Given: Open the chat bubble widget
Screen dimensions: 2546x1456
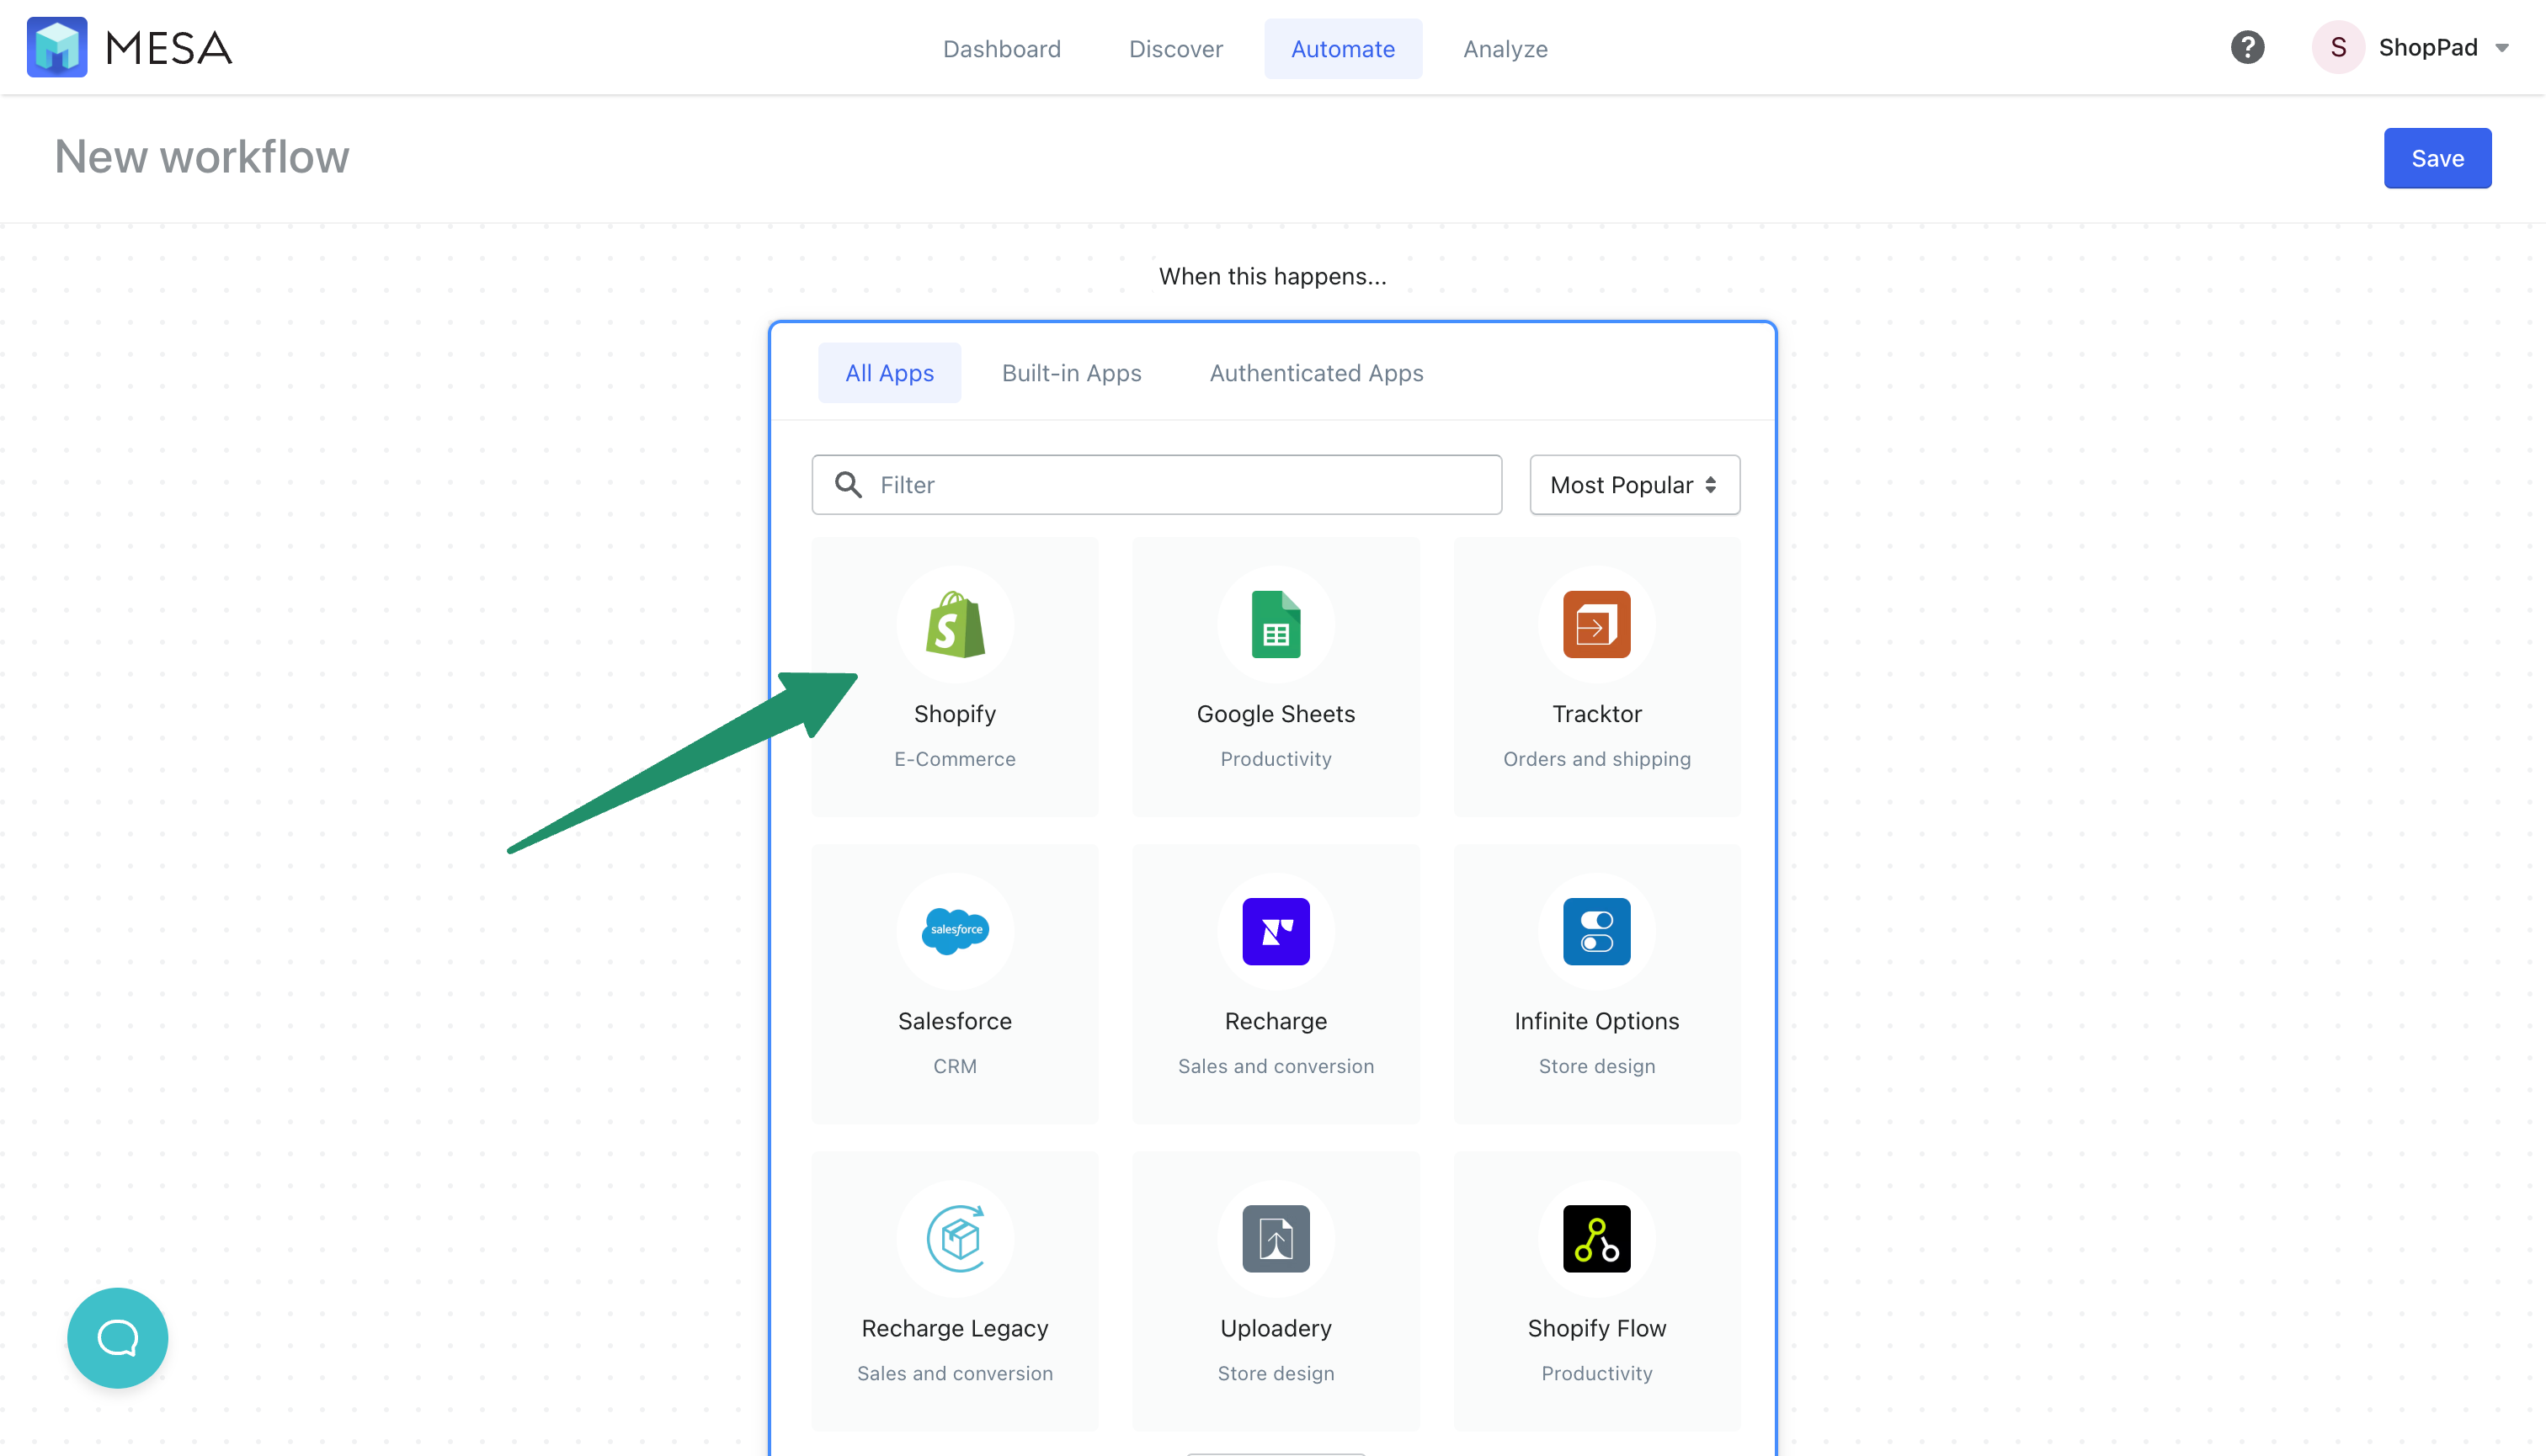Looking at the screenshot, I should pos(118,1337).
